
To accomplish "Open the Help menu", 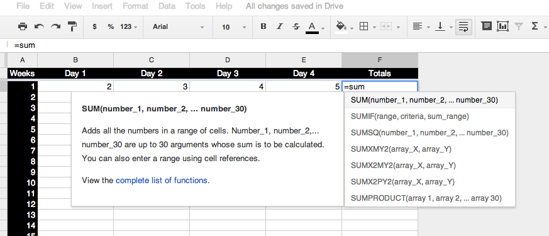I will 224,6.
